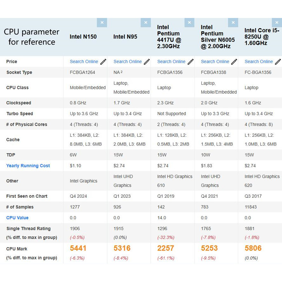Search online price for Core i5-8250U
Screen dimensions: 282x282
(x=259, y=62)
